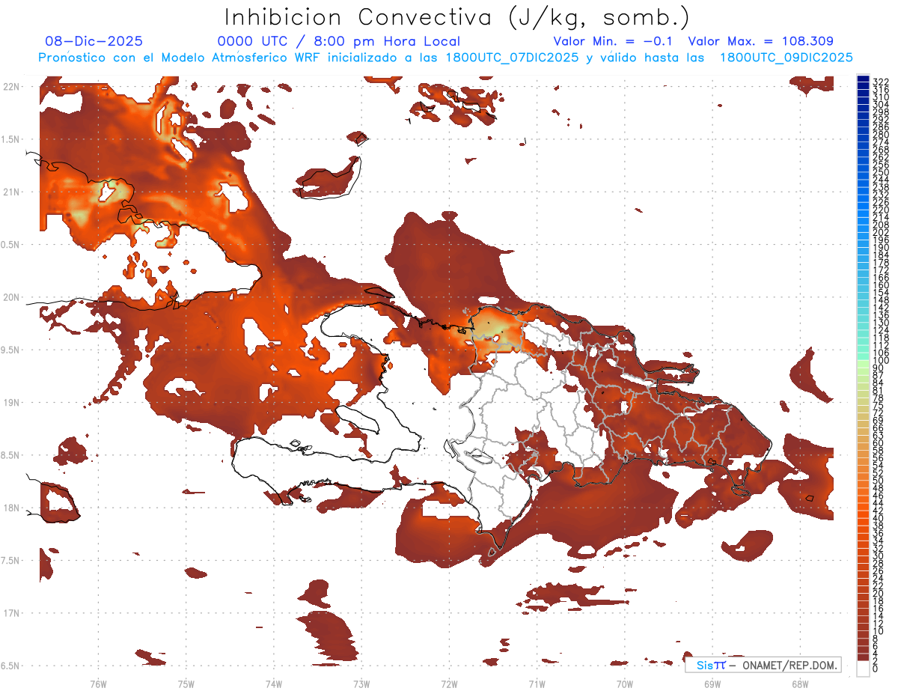Click the 68W longitude label

point(800,684)
